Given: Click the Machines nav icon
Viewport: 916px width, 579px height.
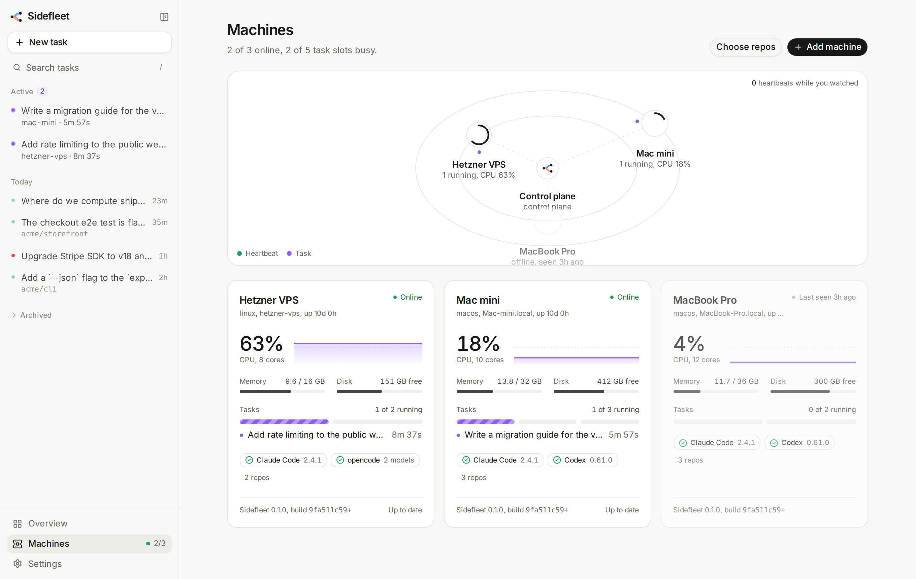Looking at the screenshot, I should pos(18,544).
